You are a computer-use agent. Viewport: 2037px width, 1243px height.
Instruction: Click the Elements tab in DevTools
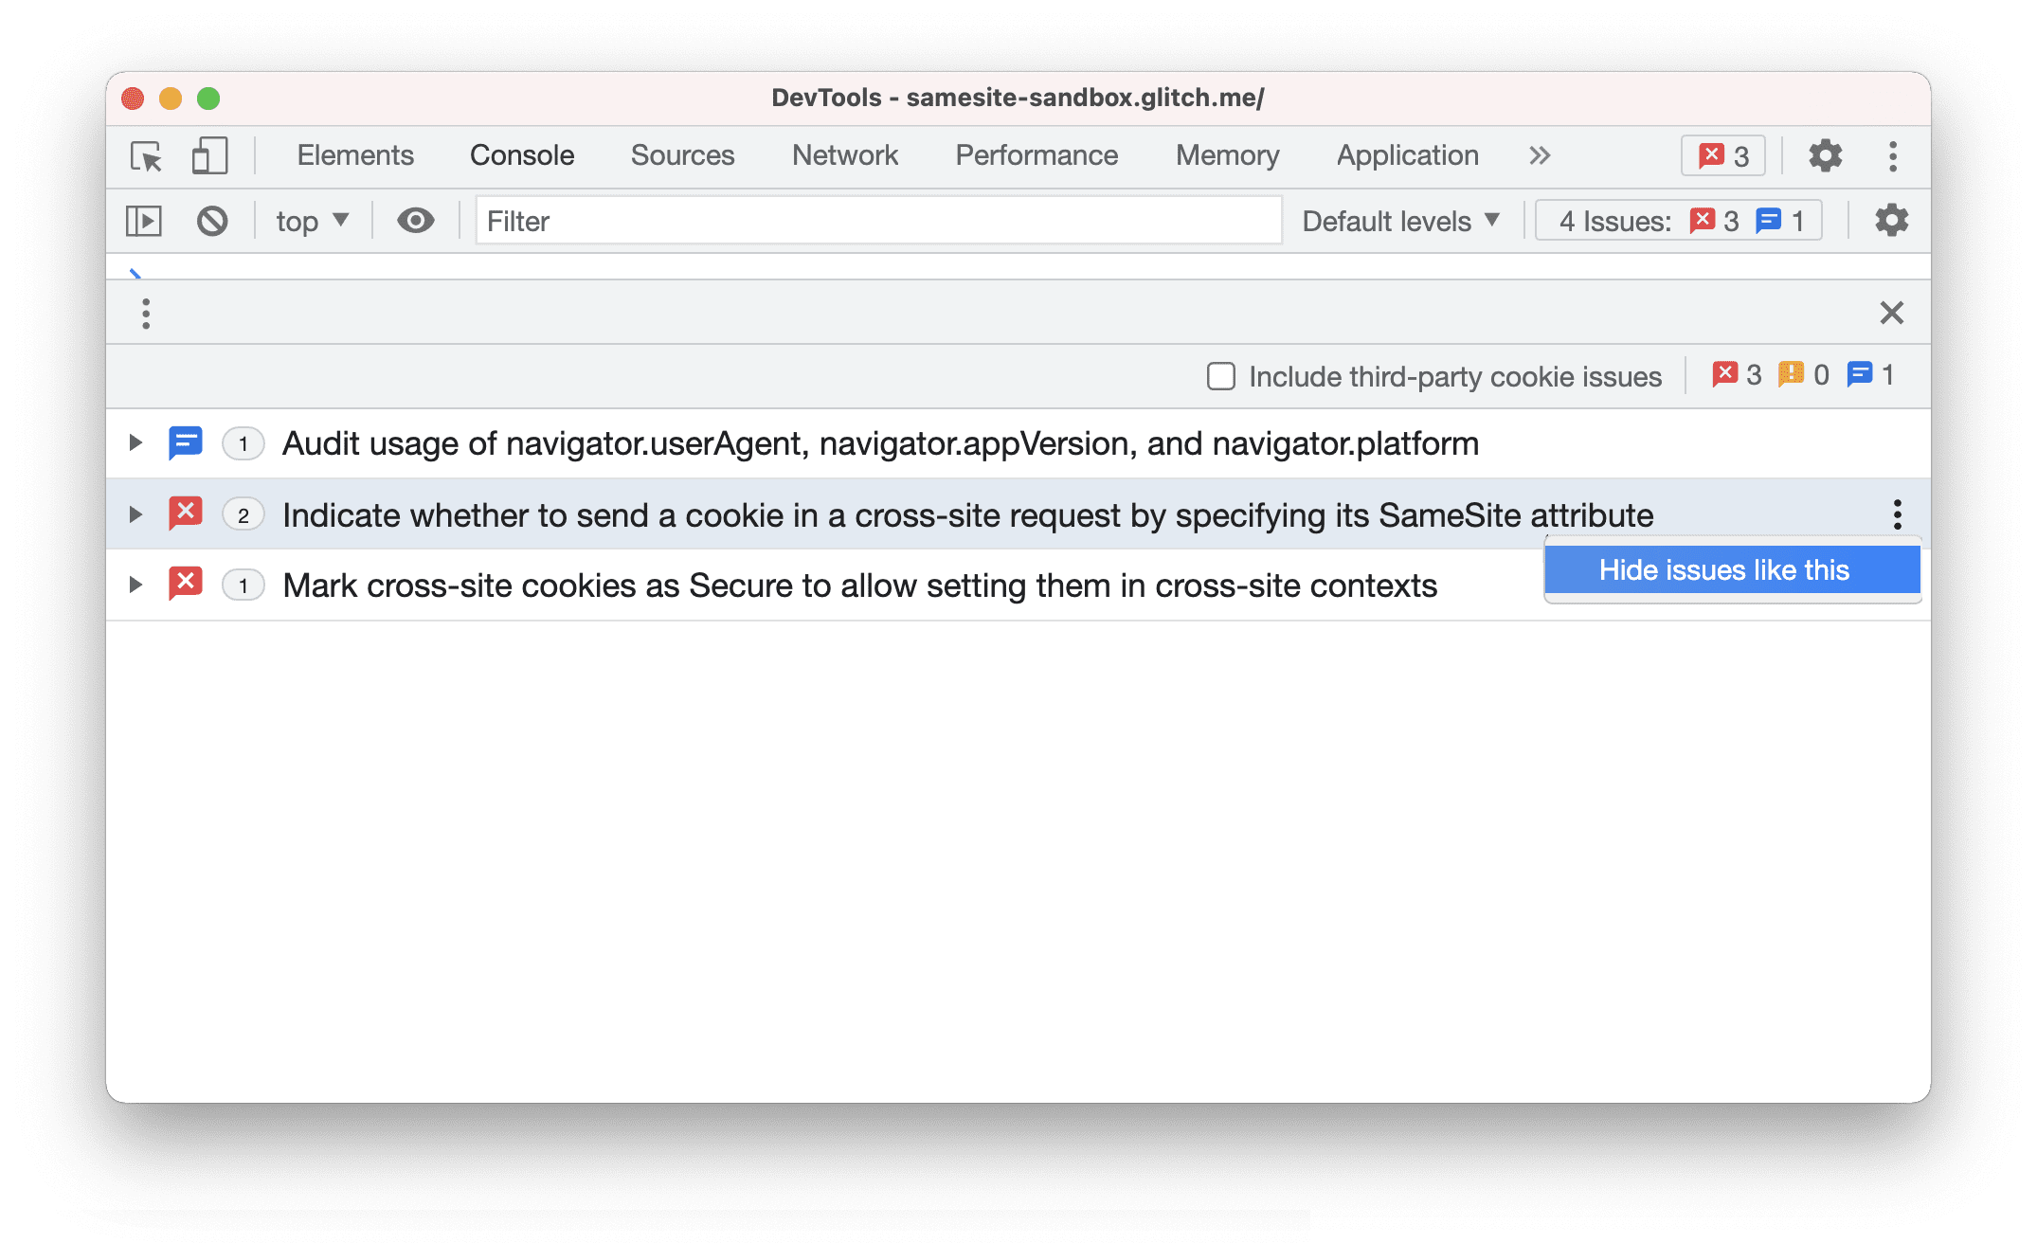355,155
